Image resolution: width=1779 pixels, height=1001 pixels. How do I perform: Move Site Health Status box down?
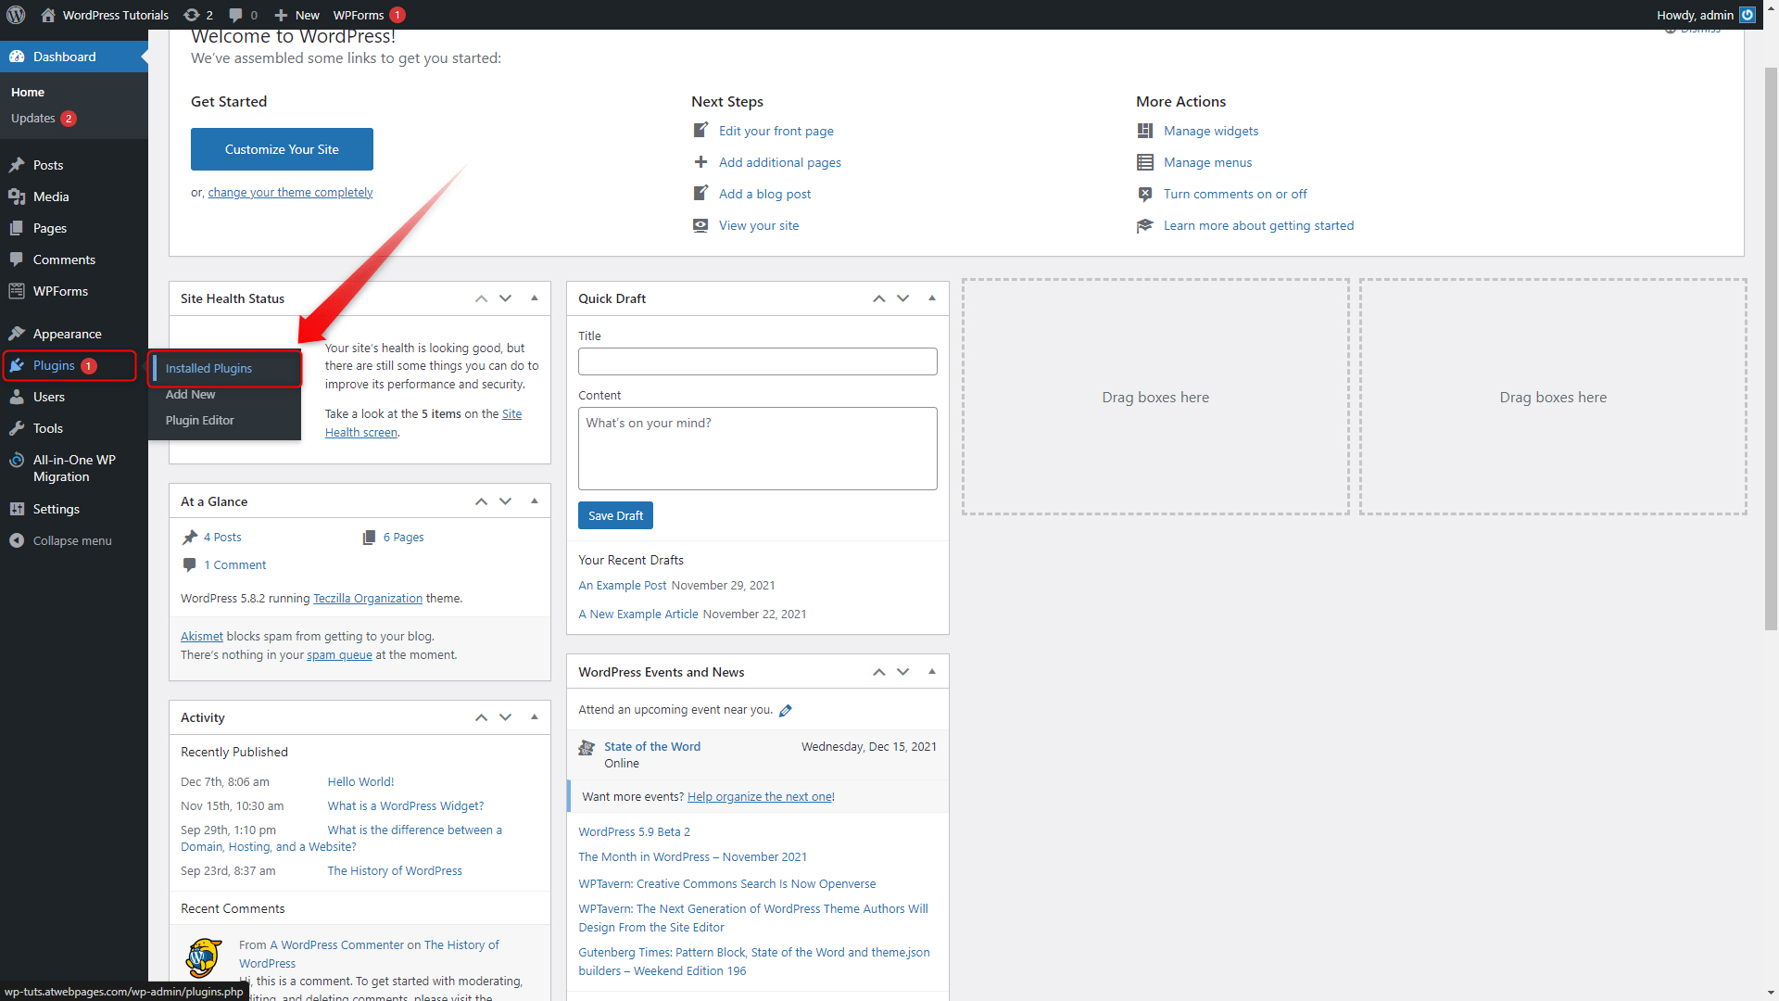pos(505,298)
